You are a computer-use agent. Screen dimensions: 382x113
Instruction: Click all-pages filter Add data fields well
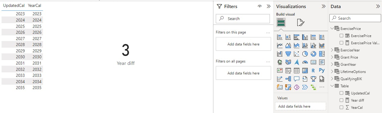click(243, 73)
